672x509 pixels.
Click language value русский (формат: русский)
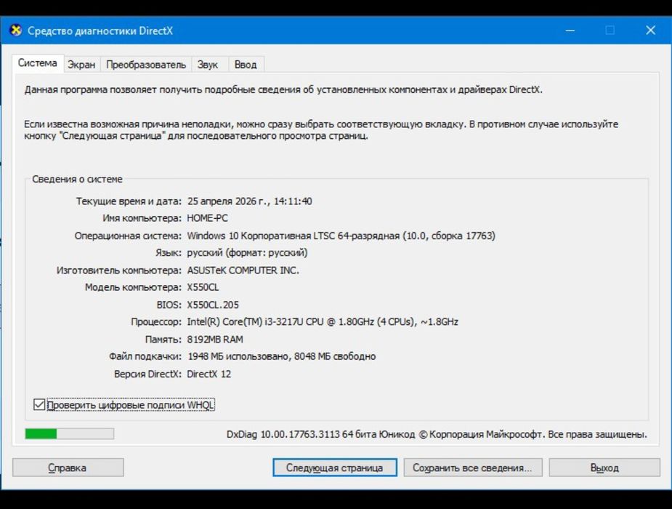(247, 252)
